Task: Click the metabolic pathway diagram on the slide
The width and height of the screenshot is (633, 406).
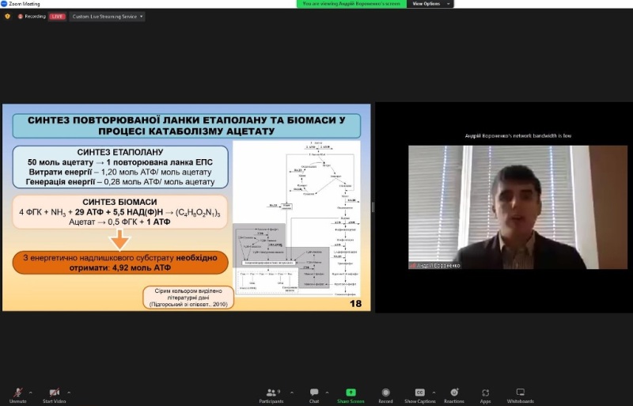Action: (x=297, y=218)
